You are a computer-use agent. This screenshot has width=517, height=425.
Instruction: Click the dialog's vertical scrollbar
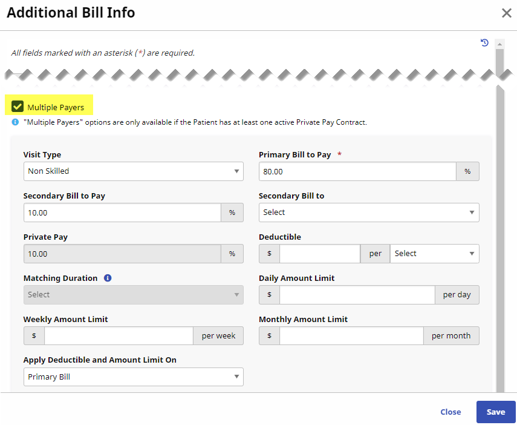pyautogui.click(x=499, y=242)
